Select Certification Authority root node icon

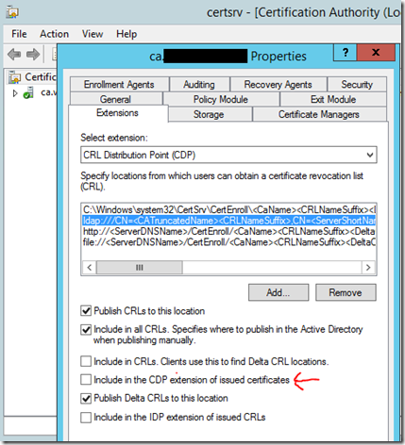tap(14, 77)
